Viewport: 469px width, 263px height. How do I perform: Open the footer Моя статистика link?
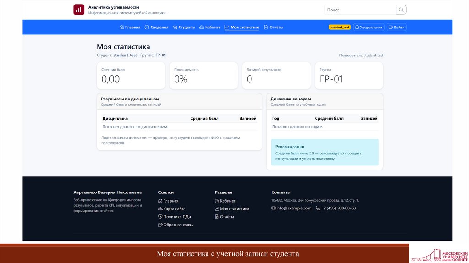pos(232,209)
